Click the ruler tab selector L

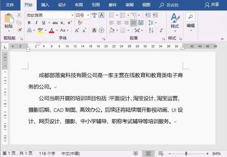pos(5,47)
